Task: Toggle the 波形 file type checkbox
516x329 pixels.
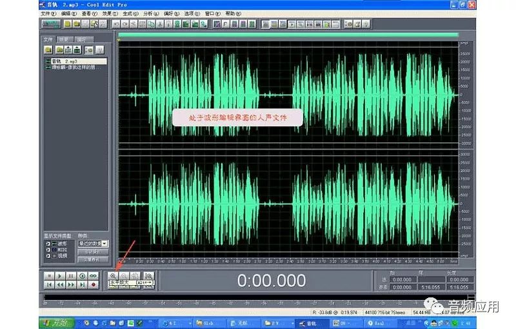Action: pyautogui.click(x=48, y=244)
